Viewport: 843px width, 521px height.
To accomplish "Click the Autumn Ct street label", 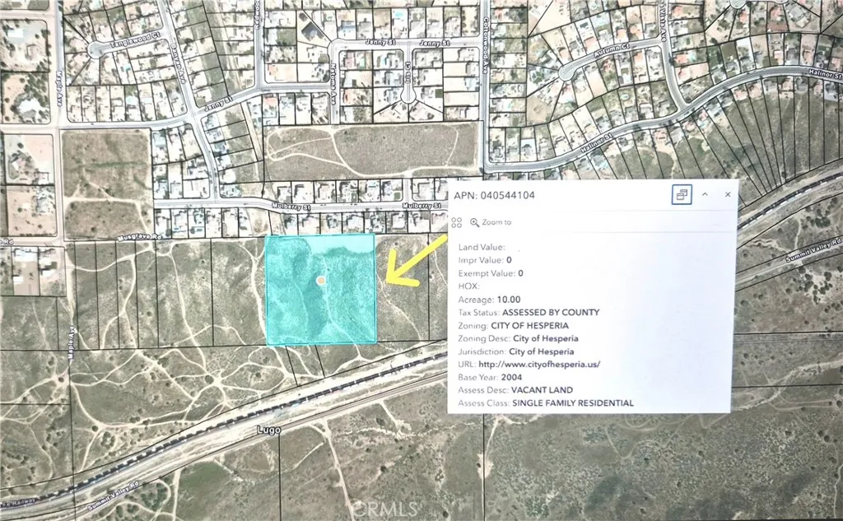I will click(612, 51).
